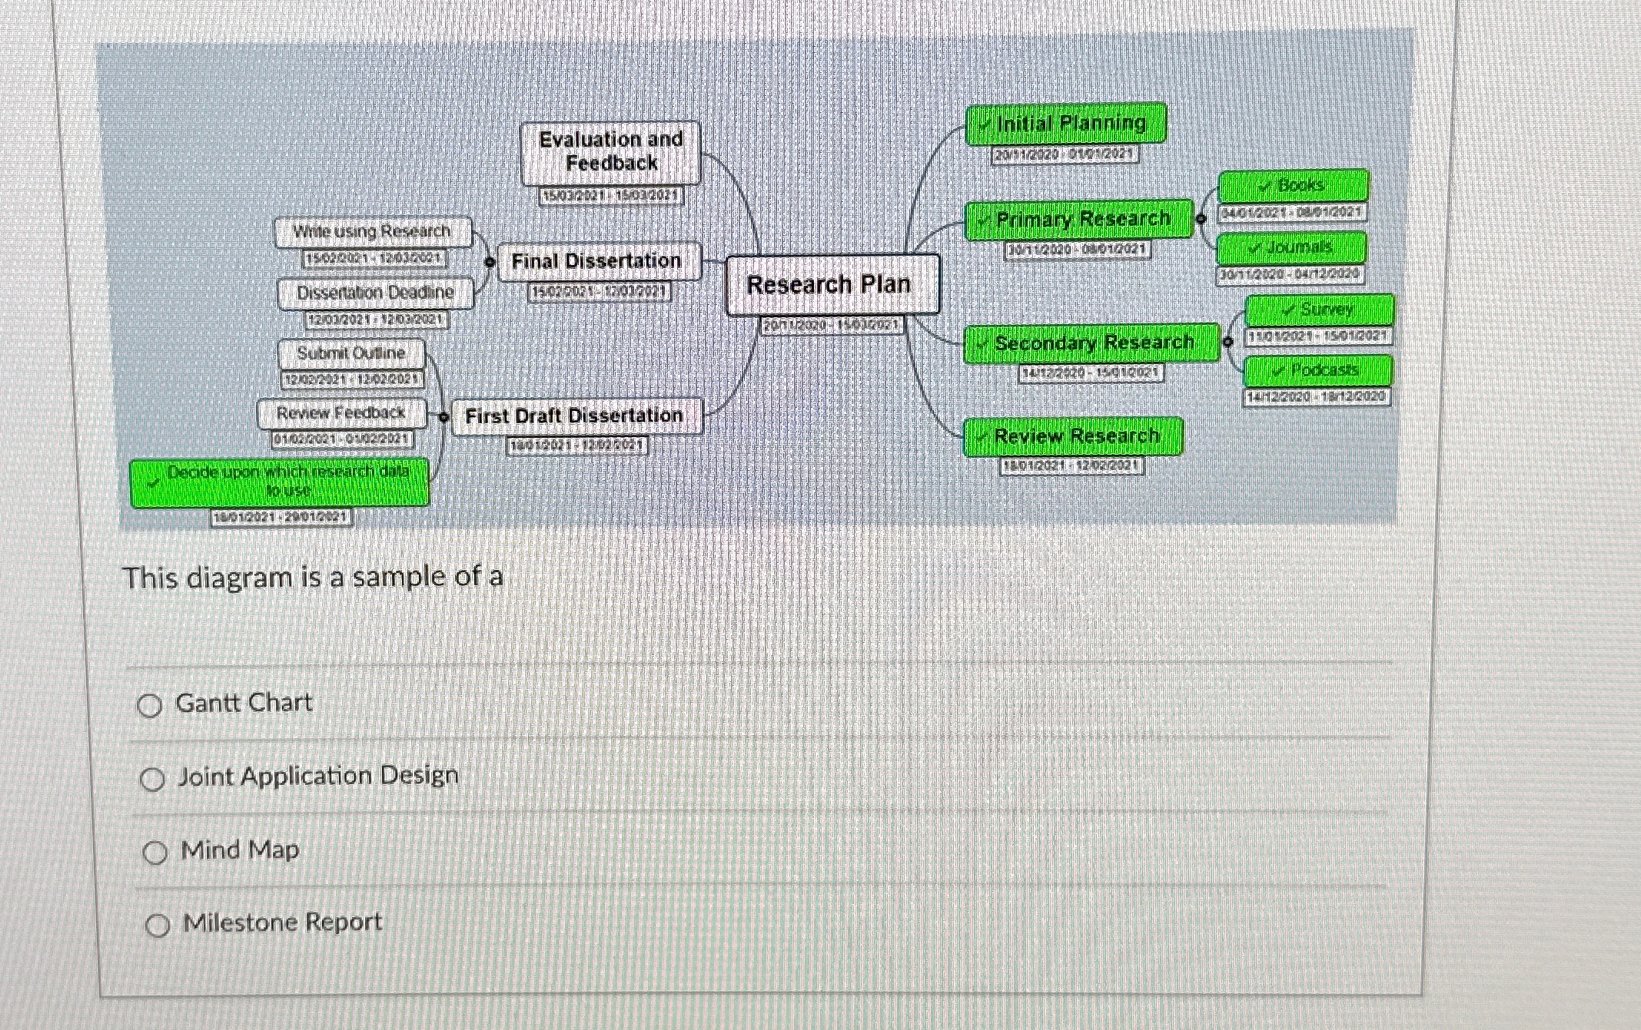Collapse the Secondary Research branch connector
Image resolution: width=1641 pixels, height=1030 pixels.
(1227, 342)
